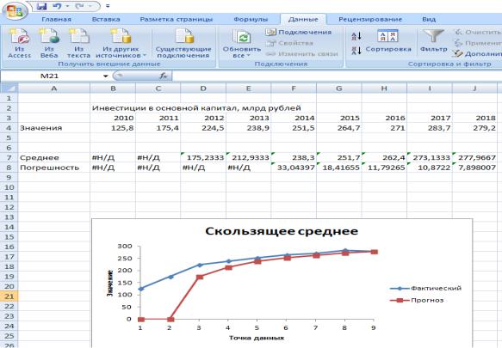Open the Name Box dropdown arrow
This screenshot has height=348, width=502.
pos(105,76)
